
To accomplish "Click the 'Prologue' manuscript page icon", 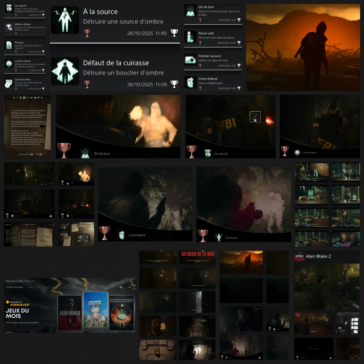I will [9, 45].
